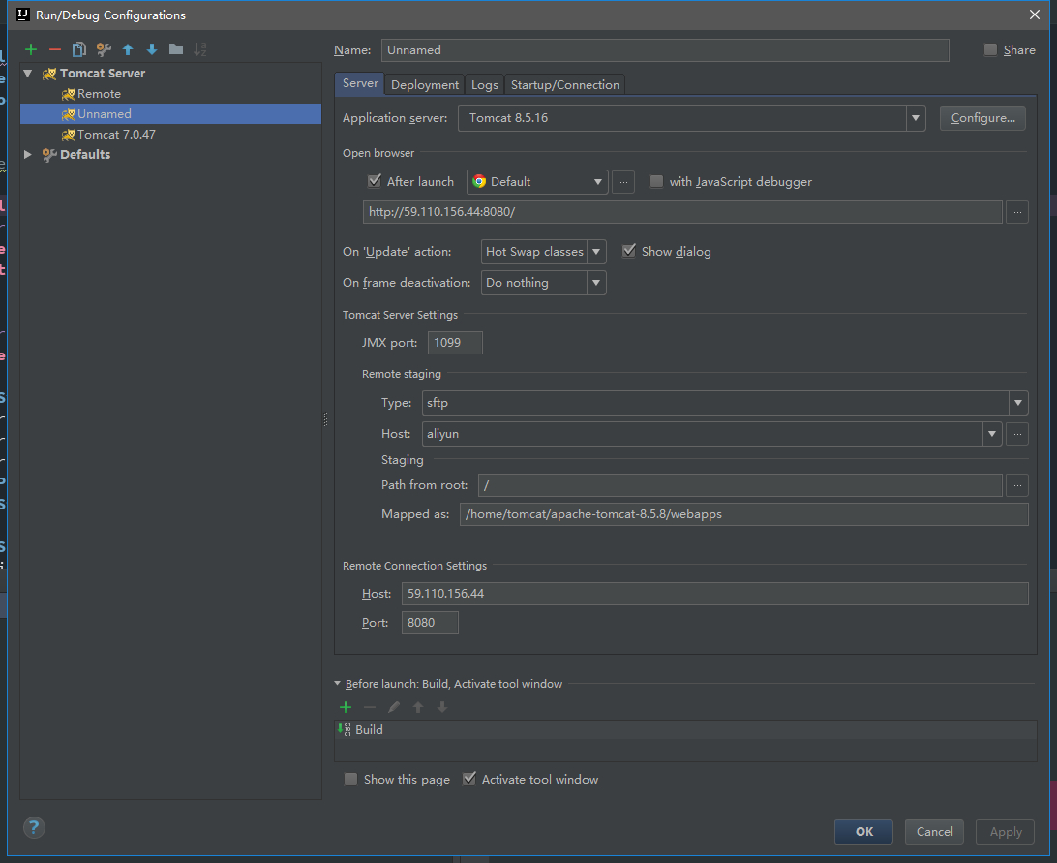Click the green add new configuration icon
Screen dimensions: 1057x863
31,49
